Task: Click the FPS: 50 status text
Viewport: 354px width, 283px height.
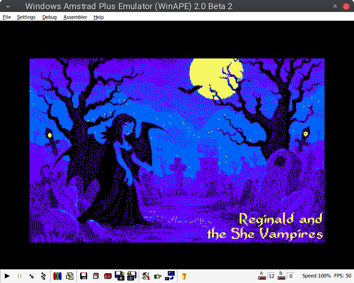Action: 342,276
